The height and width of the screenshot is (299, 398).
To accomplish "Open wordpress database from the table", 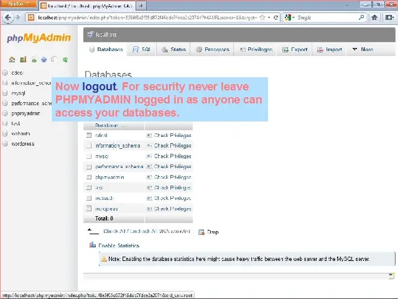I will click(x=106, y=209).
